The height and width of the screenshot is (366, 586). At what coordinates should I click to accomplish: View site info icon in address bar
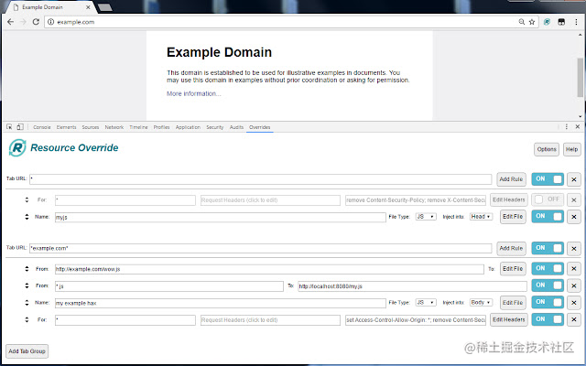(x=51, y=22)
